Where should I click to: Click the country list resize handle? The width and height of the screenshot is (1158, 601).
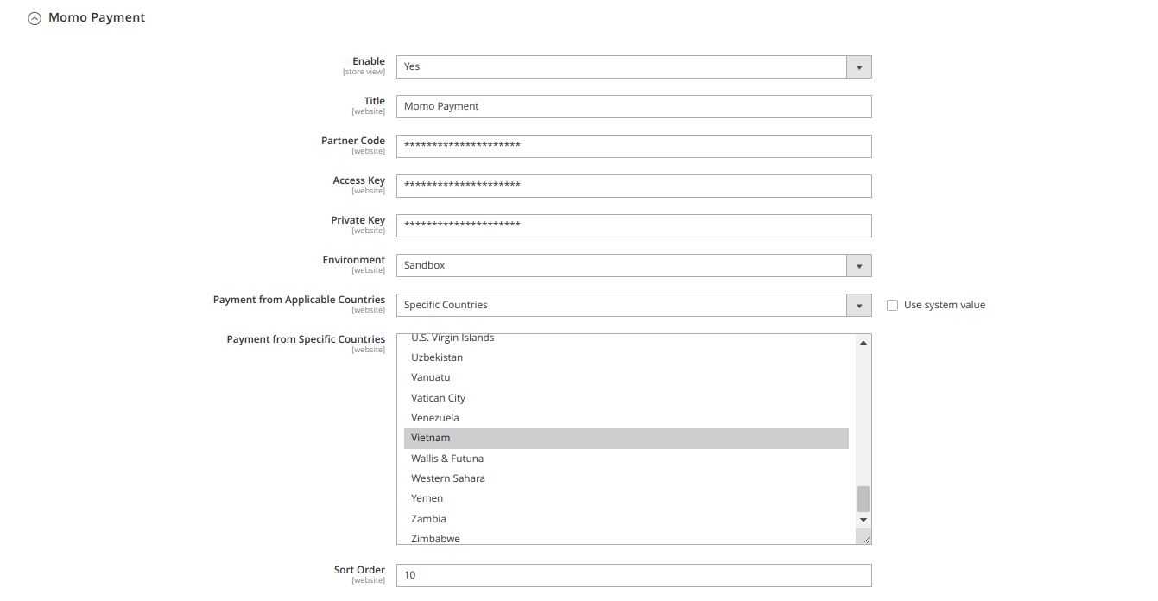tap(864, 537)
